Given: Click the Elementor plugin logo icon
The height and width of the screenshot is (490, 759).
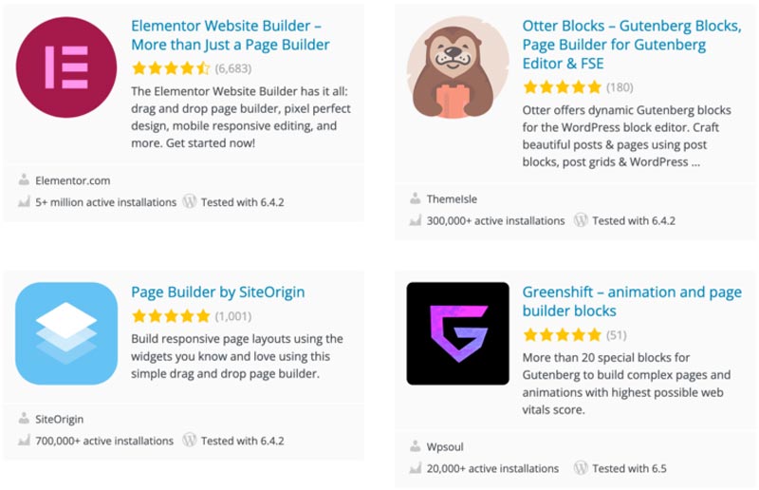Looking at the screenshot, I should [x=65, y=66].
